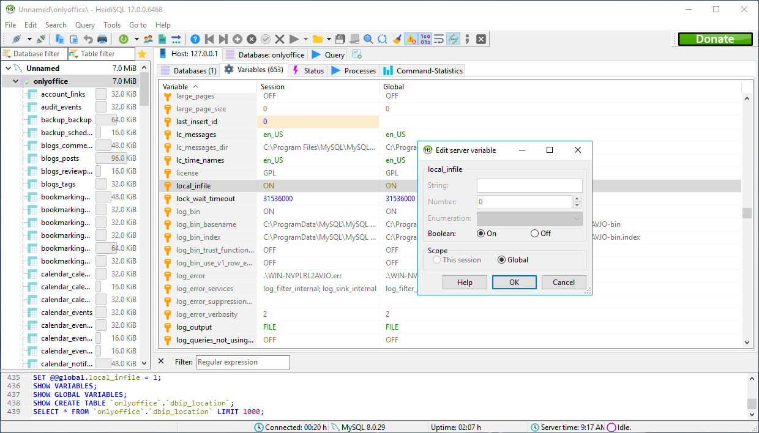This screenshot has height=433, width=759.
Task: Open the Tools menu
Action: (112, 25)
